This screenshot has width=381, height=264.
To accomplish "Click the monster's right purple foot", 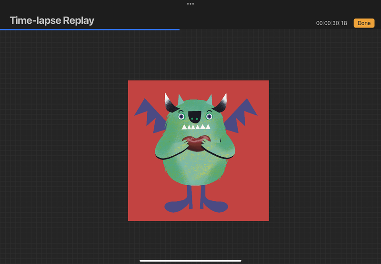I will (x=214, y=206).
